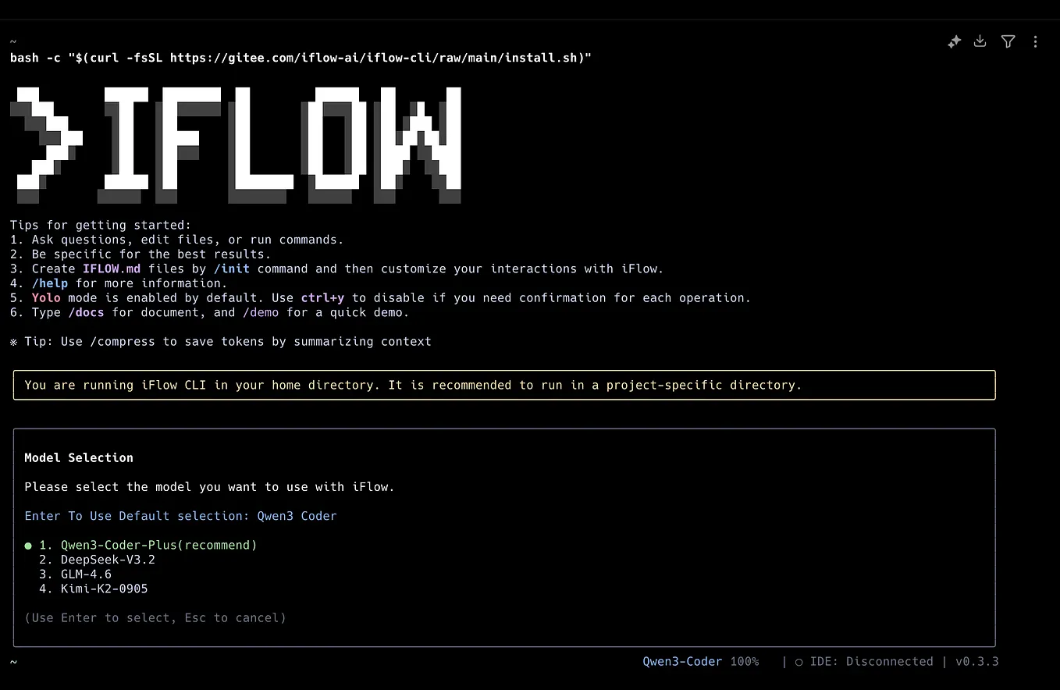This screenshot has height=690, width=1060.
Task: Select the GLM-4.6 model option
Action: tap(86, 574)
